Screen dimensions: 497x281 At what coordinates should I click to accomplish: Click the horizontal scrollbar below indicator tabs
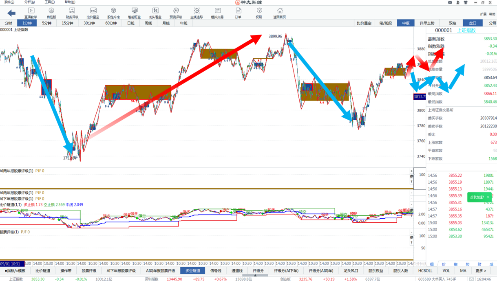(255, 275)
